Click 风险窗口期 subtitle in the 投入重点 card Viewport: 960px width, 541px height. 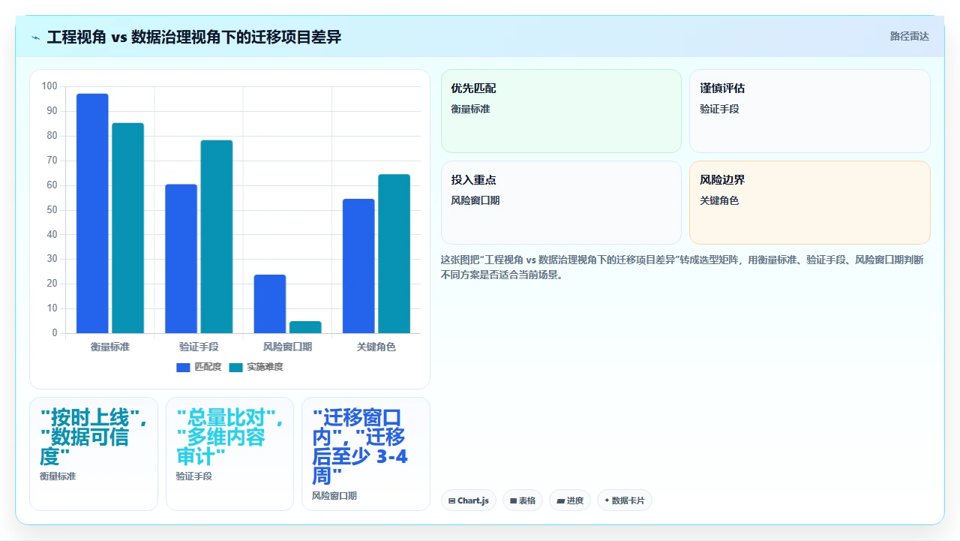pos(475,200)
